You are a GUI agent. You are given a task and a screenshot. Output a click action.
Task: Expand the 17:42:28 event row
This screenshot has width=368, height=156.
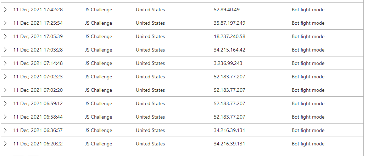5,10
